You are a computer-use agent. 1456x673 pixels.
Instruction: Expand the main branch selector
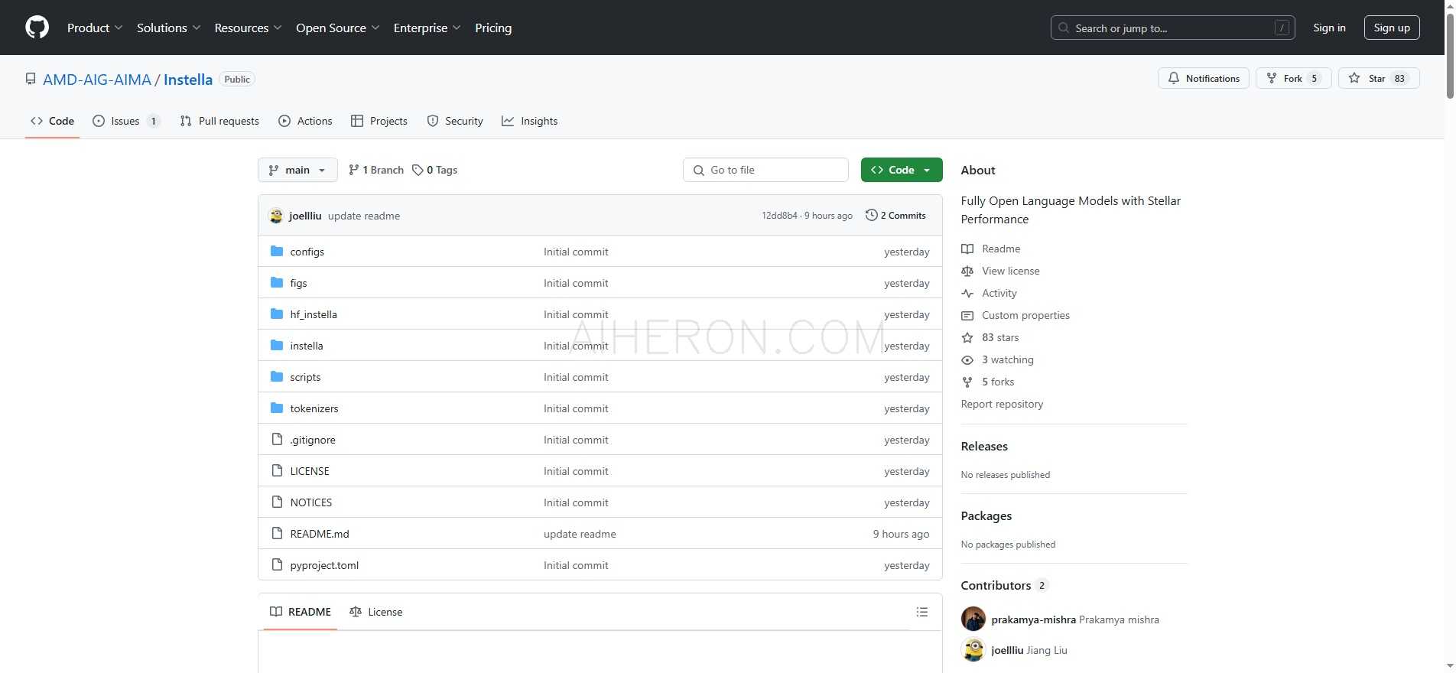click(x=297, y=170)
